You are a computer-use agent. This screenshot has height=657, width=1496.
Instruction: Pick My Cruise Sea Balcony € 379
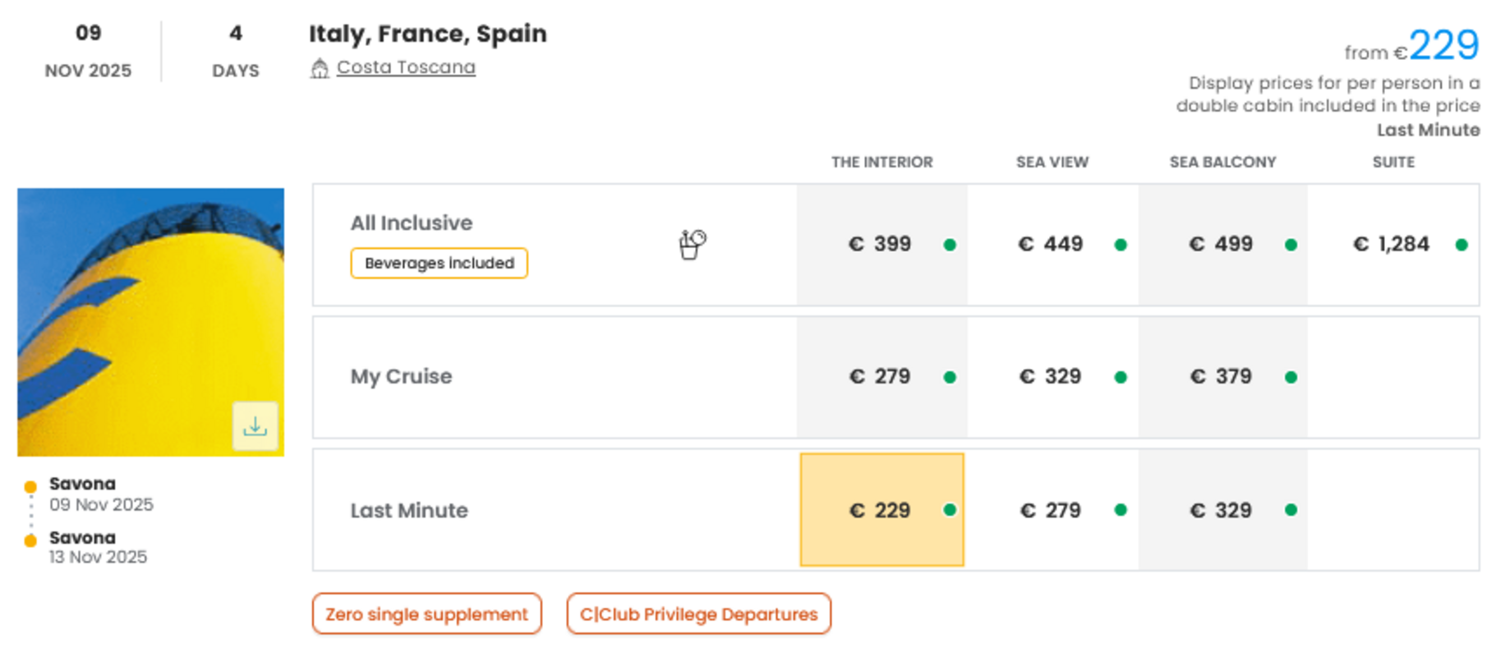(x=1222, y=377)
